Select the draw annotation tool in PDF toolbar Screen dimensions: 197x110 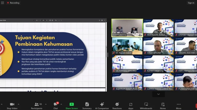point(56,20)
